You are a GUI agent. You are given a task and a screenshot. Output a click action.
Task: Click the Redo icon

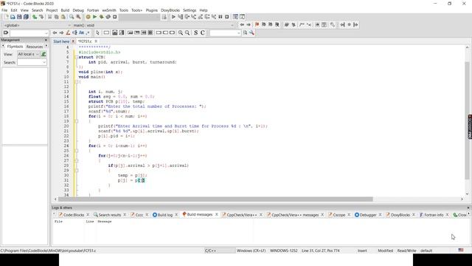[x=41, y=17]
